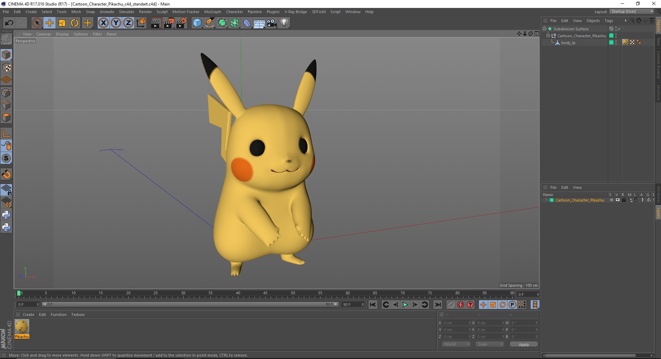Click the X position input field
661x359 pixels.
456,323
